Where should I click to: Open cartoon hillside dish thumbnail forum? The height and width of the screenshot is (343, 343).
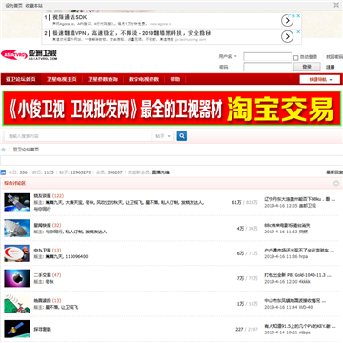17,304
